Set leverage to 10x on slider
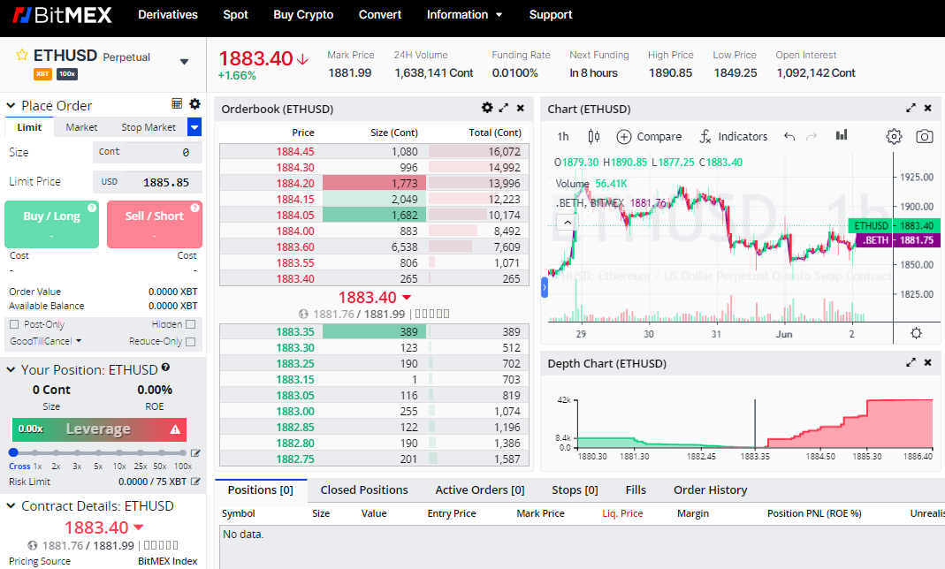This screenshot has width=945, height=569. pyautogui.click(x=119, y=452)
